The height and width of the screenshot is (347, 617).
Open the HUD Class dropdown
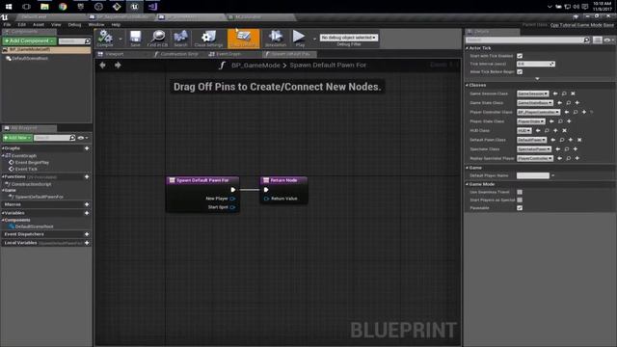(523, 131)
